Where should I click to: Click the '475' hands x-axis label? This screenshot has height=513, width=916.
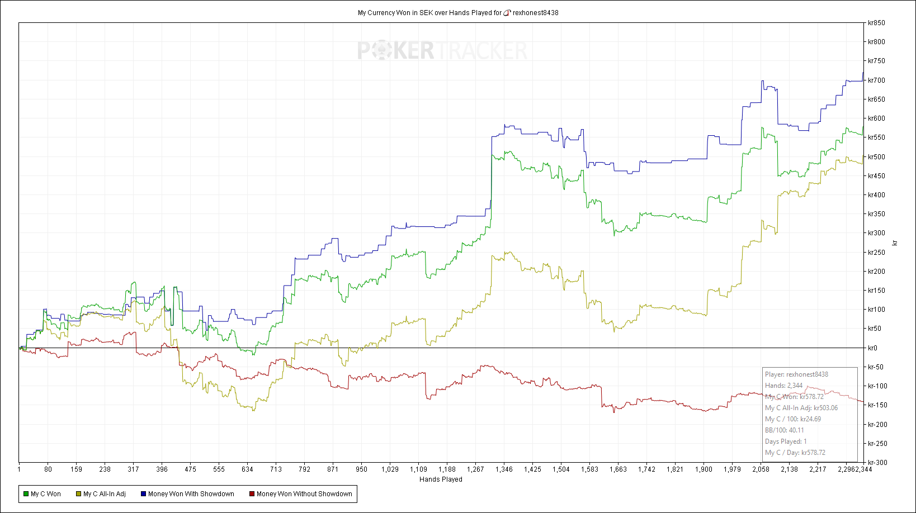pos(191,469)
